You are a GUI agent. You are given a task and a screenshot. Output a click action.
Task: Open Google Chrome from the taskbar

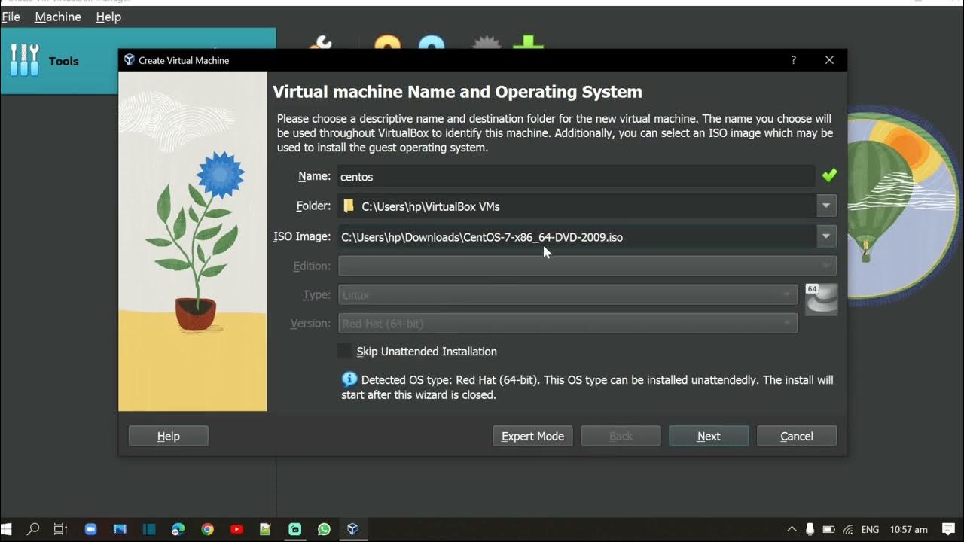click(x=207, y=529)
